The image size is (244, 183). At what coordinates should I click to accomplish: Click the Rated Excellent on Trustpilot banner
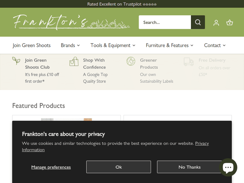[x=122, y=4]
